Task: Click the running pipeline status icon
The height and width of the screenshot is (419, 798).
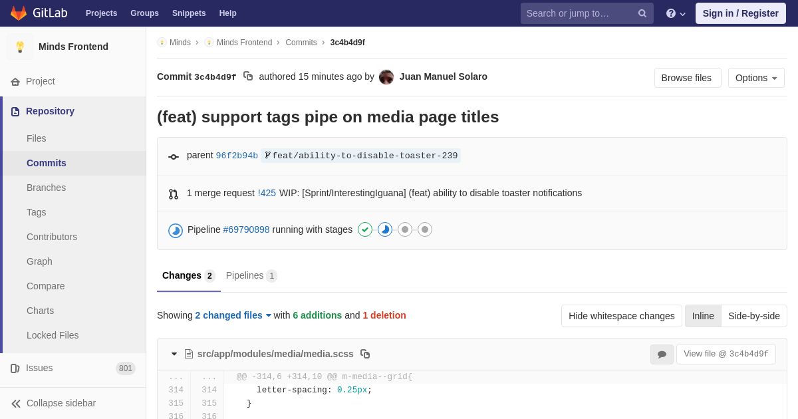Action: tap(176, 230)
